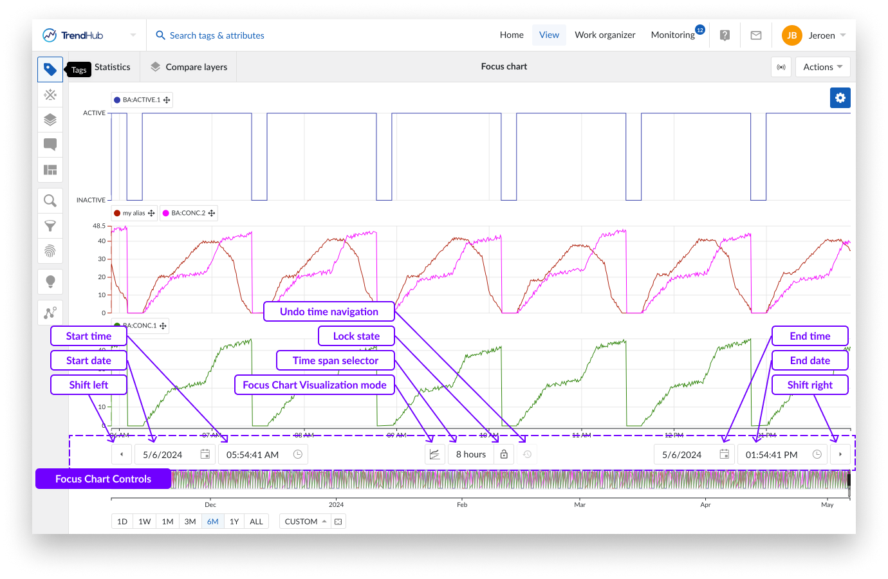The image size is (888, 579).
Task: Select the 1Y context range option
Action: [234, 521]
